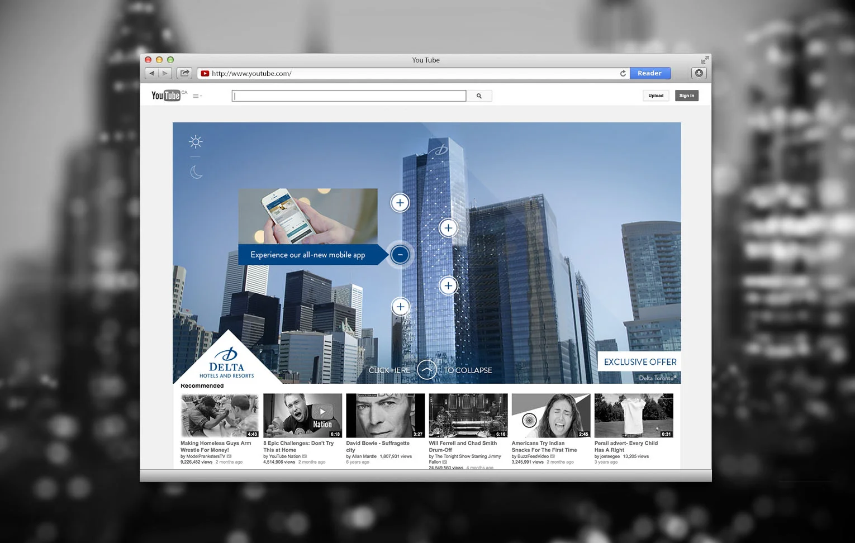Click the YouTube logo
855x543 pixels.
tap(166, 96)
